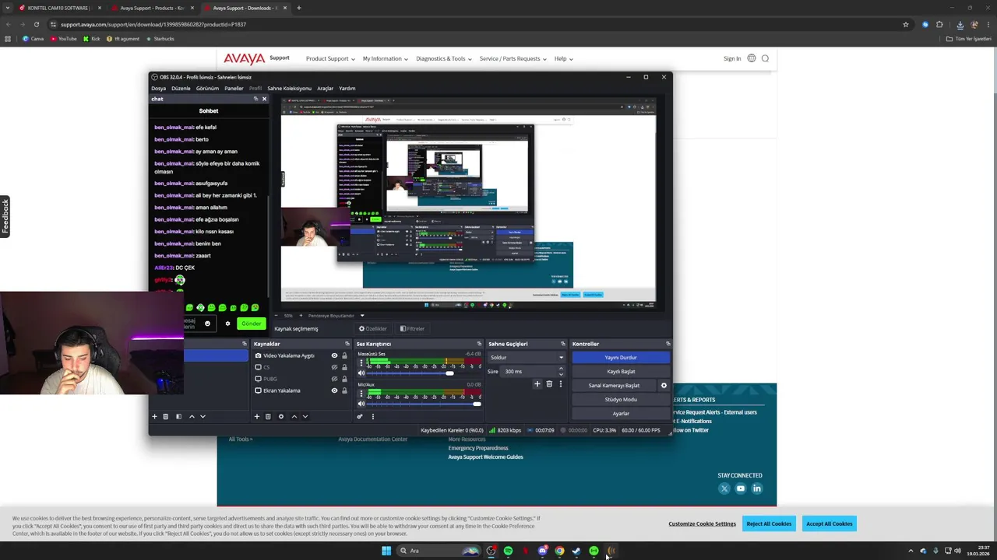Expand Service / Parts Requests menu
Screen dimensions: 997x560
(x=513, y=58)
